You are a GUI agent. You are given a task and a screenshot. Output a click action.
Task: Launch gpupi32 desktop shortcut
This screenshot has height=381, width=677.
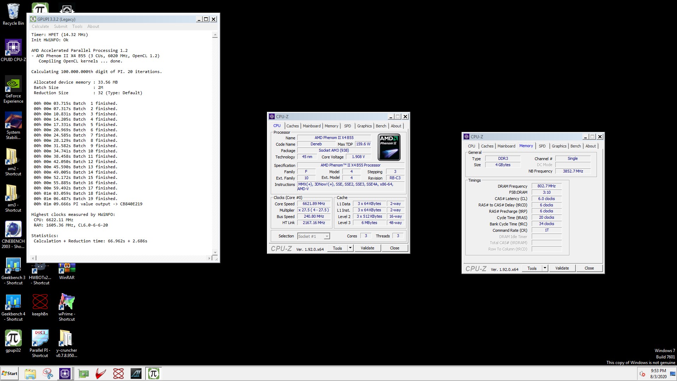pyautogui.click(x=13, y=341)
